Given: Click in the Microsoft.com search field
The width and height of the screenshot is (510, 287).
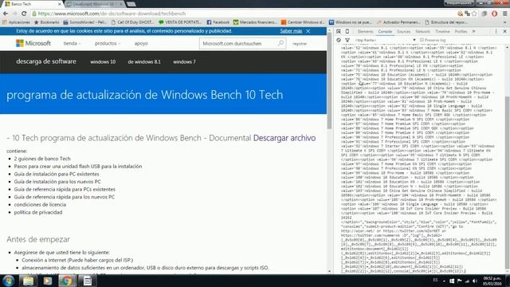Looking at the screenshot, I should pos(239,43).
